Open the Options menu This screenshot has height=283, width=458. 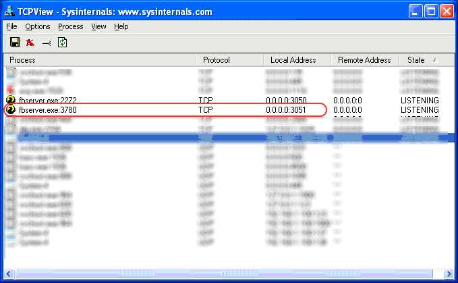pyautogui.click(x=37, y=26)
